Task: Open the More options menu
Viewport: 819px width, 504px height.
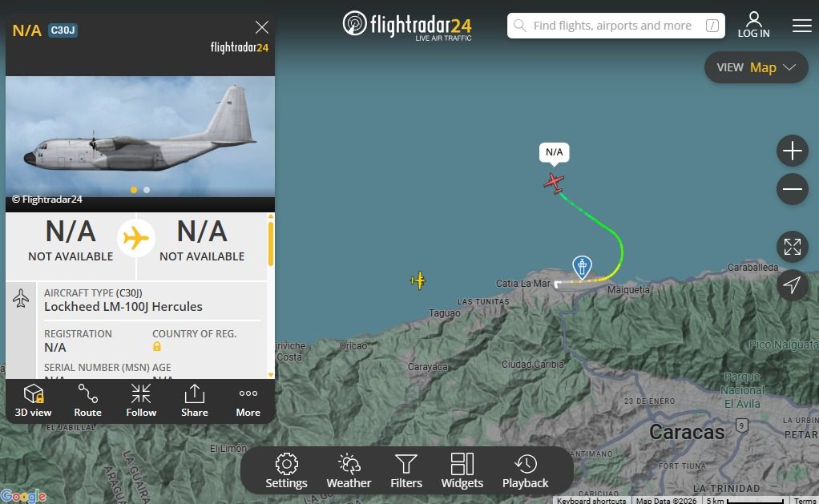Action: pyautogui.click(x=248, y=401)
